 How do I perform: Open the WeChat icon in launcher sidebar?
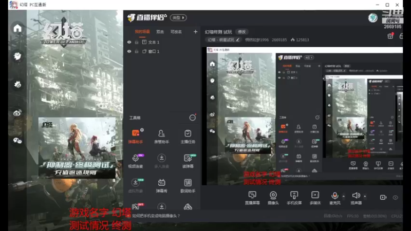pyautogui.click(x=17, y=141)
